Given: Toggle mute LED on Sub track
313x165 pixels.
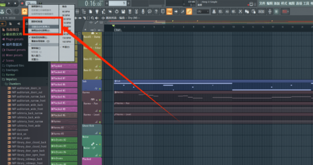Looking at the screenshot, I should [100, 88].
